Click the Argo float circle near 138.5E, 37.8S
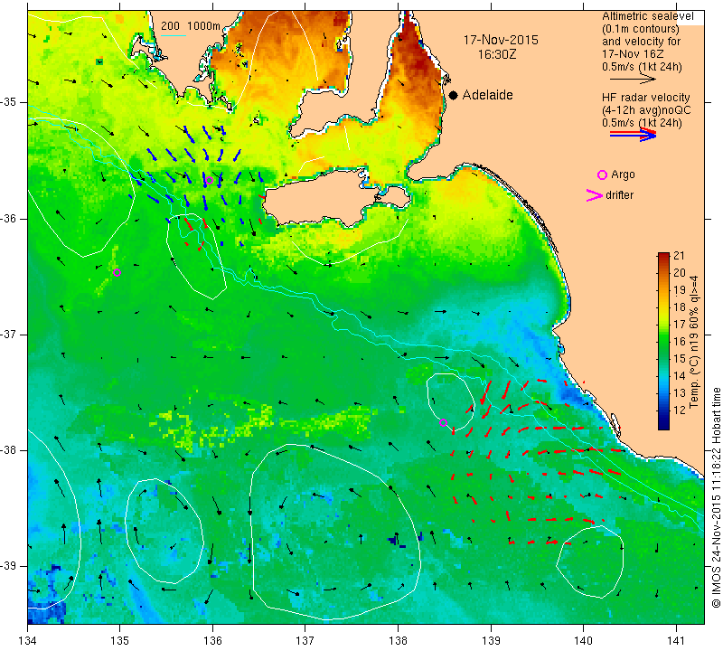This screenshot has height=651, width=723. (443, 422)
